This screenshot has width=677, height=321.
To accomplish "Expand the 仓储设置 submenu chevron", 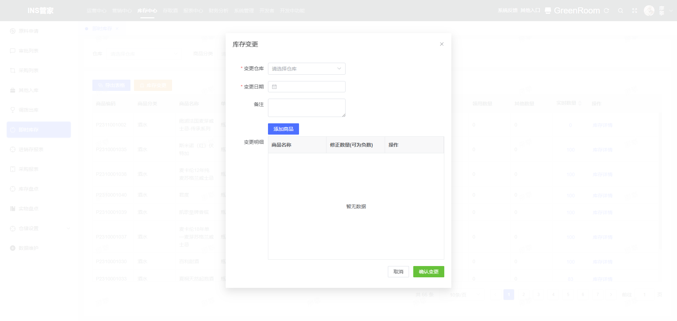I will pyautogui.click(x=68, y=228).
